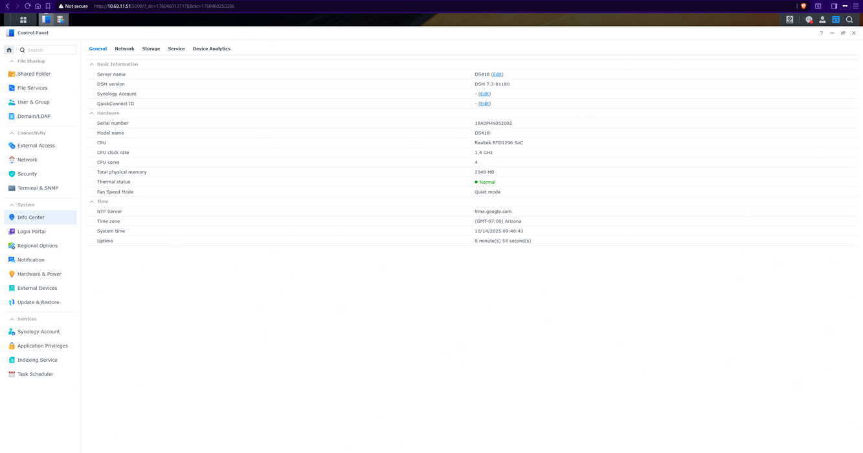The image size is (863, 453).
Task: Collapse the Basic Information section
Action: point(92,65)
